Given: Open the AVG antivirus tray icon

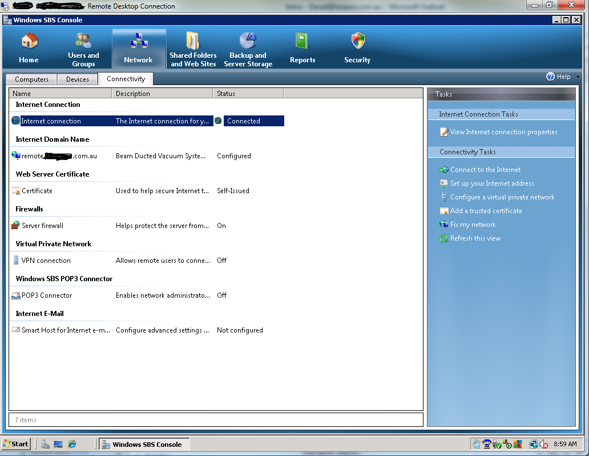Looking at the screenshot, I should coord(518,444).
